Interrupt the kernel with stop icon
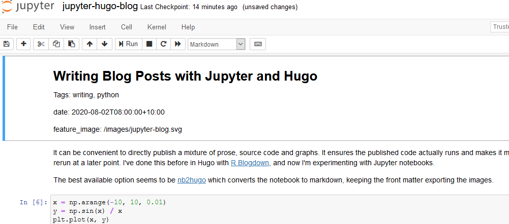This screenshot has height=224, width=509. (x=149, y=44)
